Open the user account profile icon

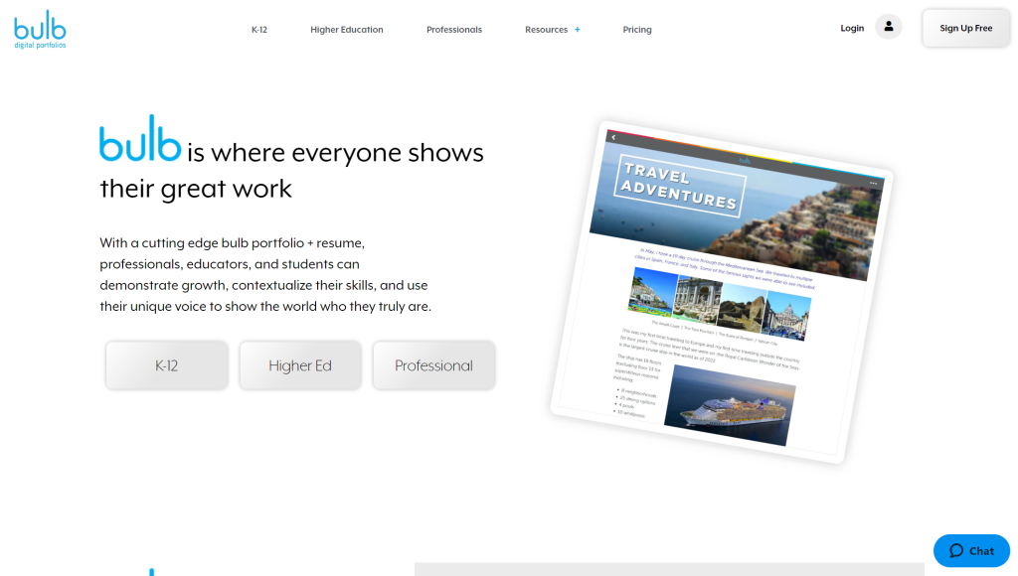pyautogui.click(x=888, y=27)
